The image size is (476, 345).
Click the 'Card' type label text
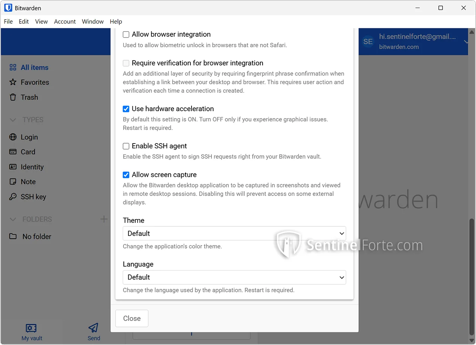(x=28, y=152)
